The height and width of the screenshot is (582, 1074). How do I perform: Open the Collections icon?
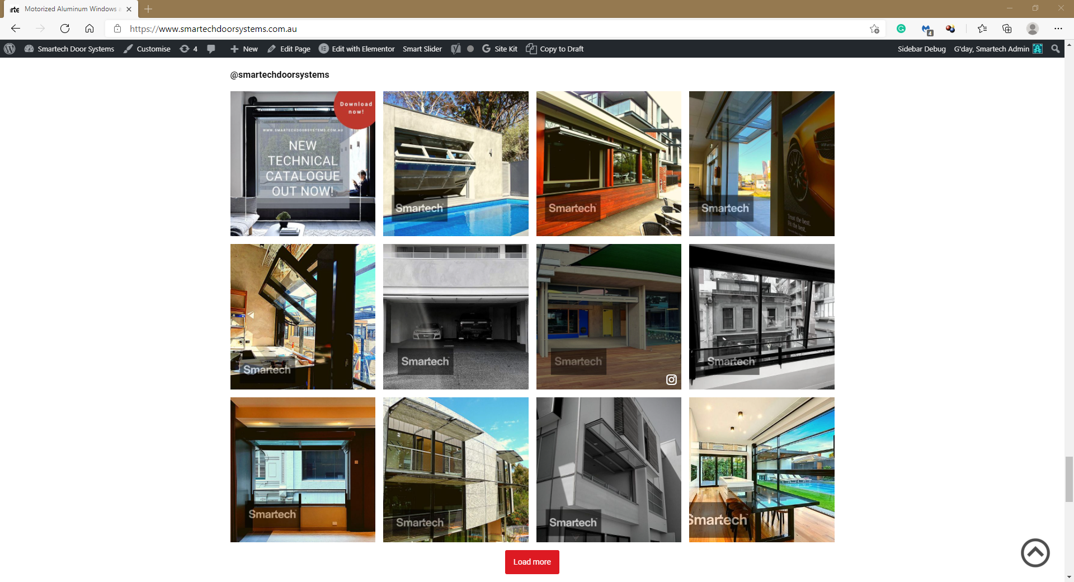[x=1007, y=29]
